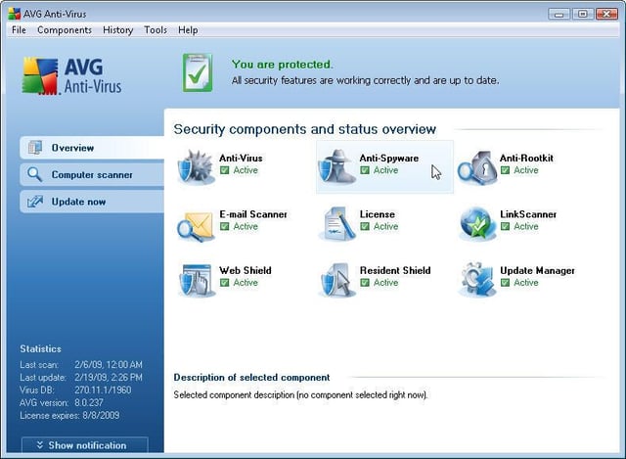Screen dimensions: 626x459
Task: Click Anti-Virus Active status checkmark
Action: [x=225, y=170]
